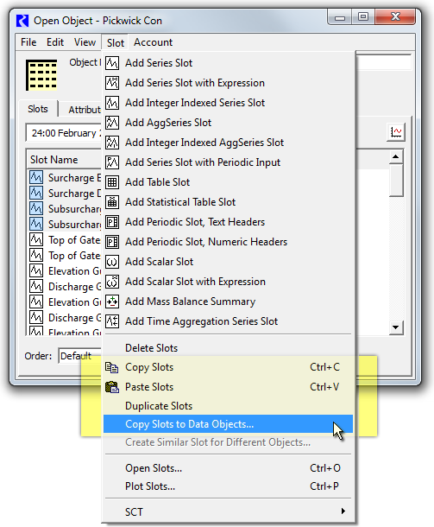The height and width of the screenshot is (527, 434).
Task: Choose Duplicate Slots
Action: coord(228,406)
